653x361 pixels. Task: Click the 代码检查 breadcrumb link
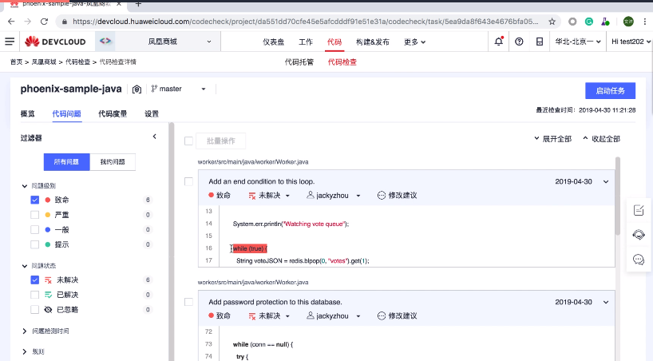[x=77, y=61]
